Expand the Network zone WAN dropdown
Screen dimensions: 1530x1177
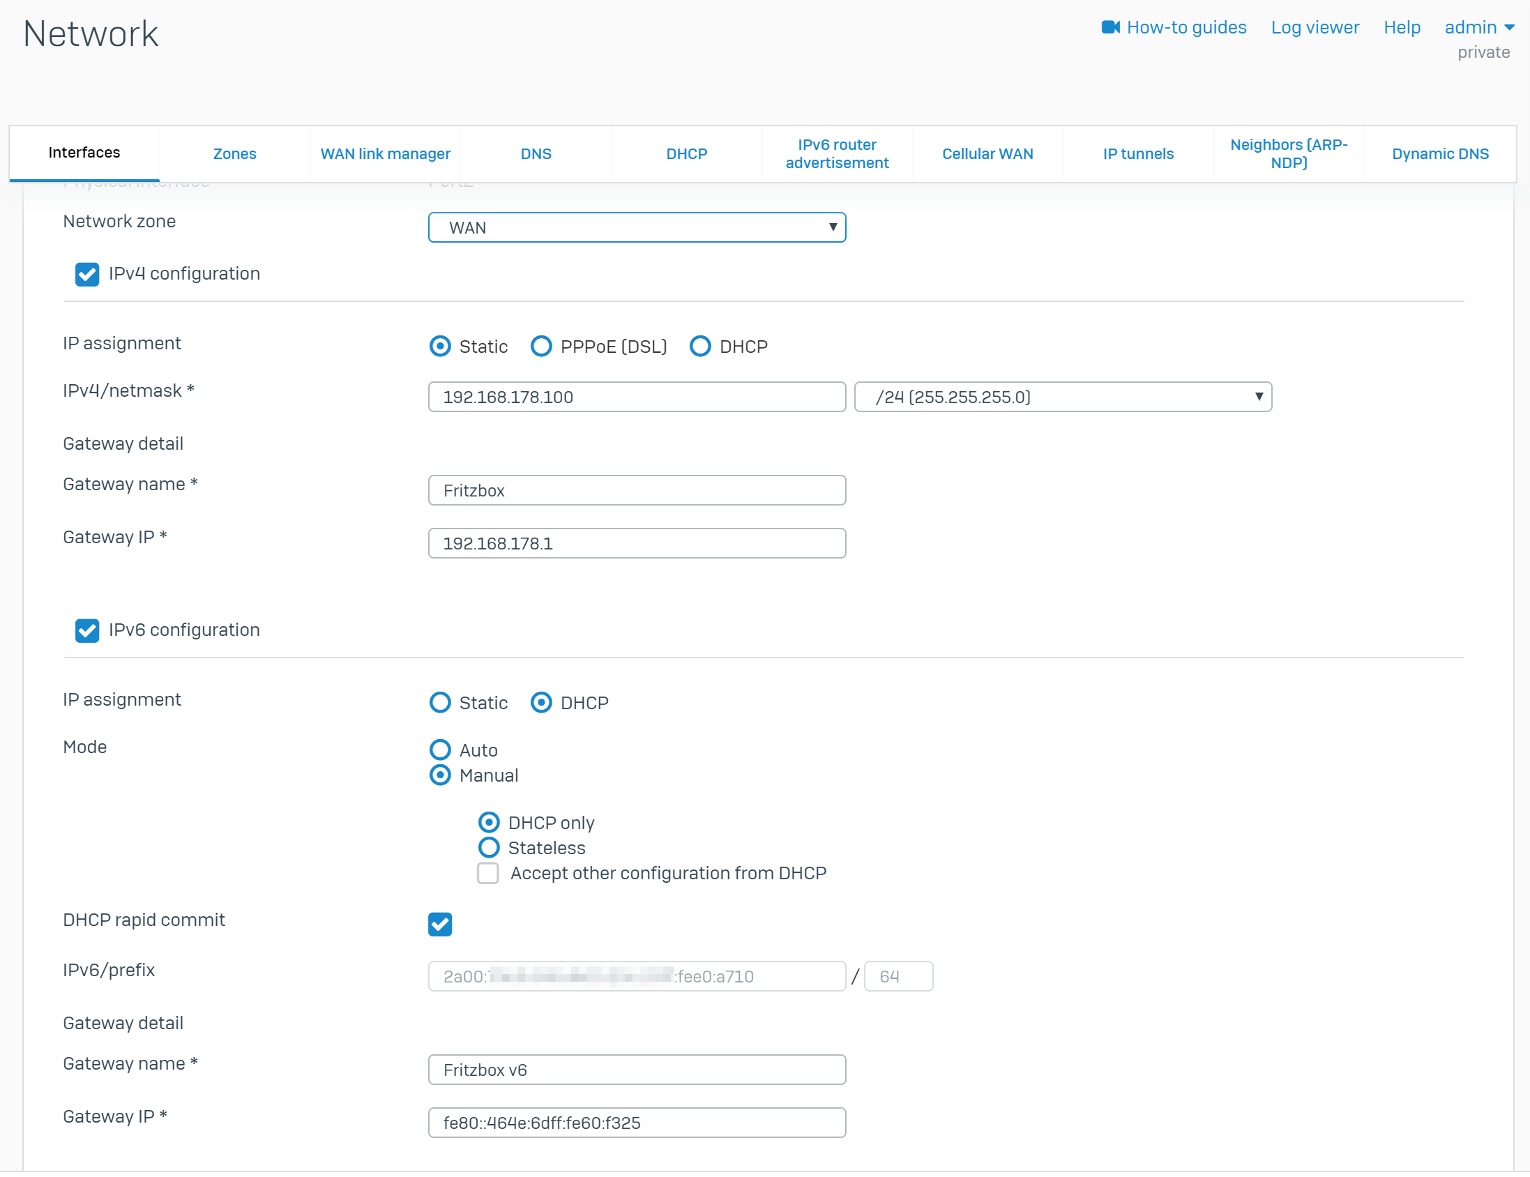(637, 228)
